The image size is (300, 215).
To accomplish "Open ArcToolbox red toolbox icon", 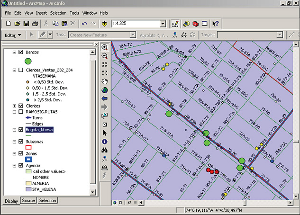I will (x=195, y=23).
